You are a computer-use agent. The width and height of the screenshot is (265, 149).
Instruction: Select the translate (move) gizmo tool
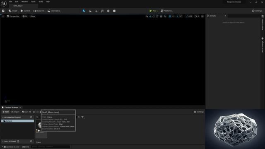tap(150, 17)
